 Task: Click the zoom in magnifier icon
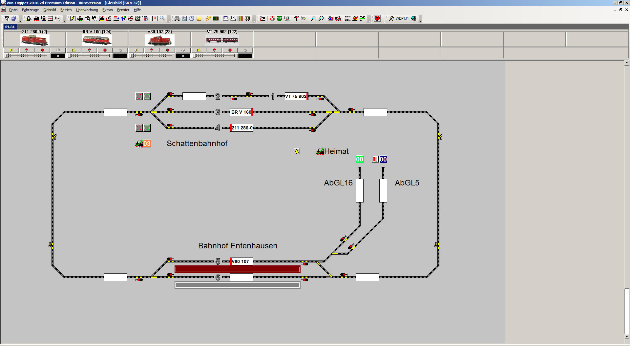coord(314,18)
